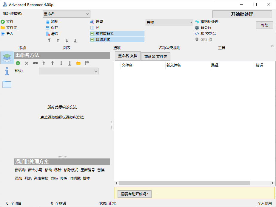The width and height of the screenshot is (276, 207).
Task: Click the 列 (Columns) icon
Action: 94,27
